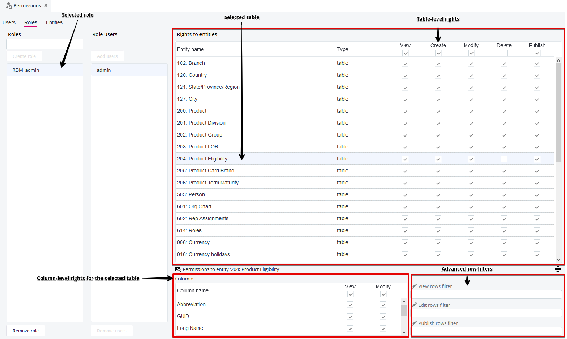
Task: Toggle Modify right for 614: Roles
Action: [x=471, y=231]
